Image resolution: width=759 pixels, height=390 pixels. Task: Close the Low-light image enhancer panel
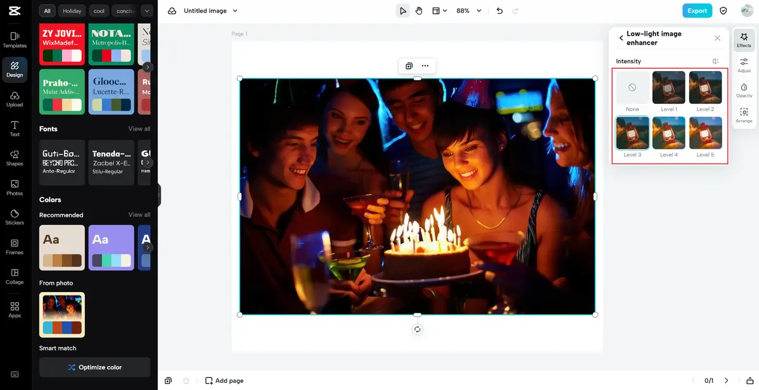click(717, 38)
